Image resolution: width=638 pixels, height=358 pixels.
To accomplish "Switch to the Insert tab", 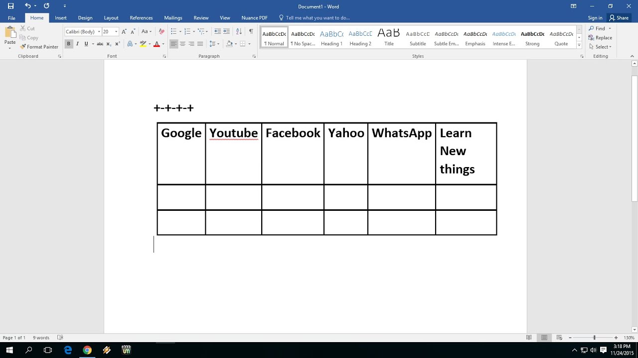I will (x=61, y=18).
